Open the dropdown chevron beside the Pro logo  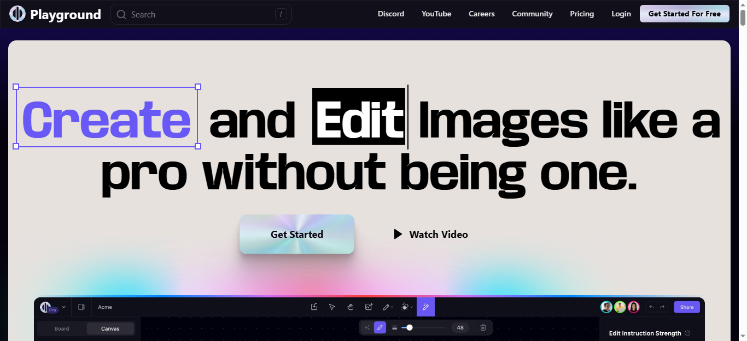[64, 307]
